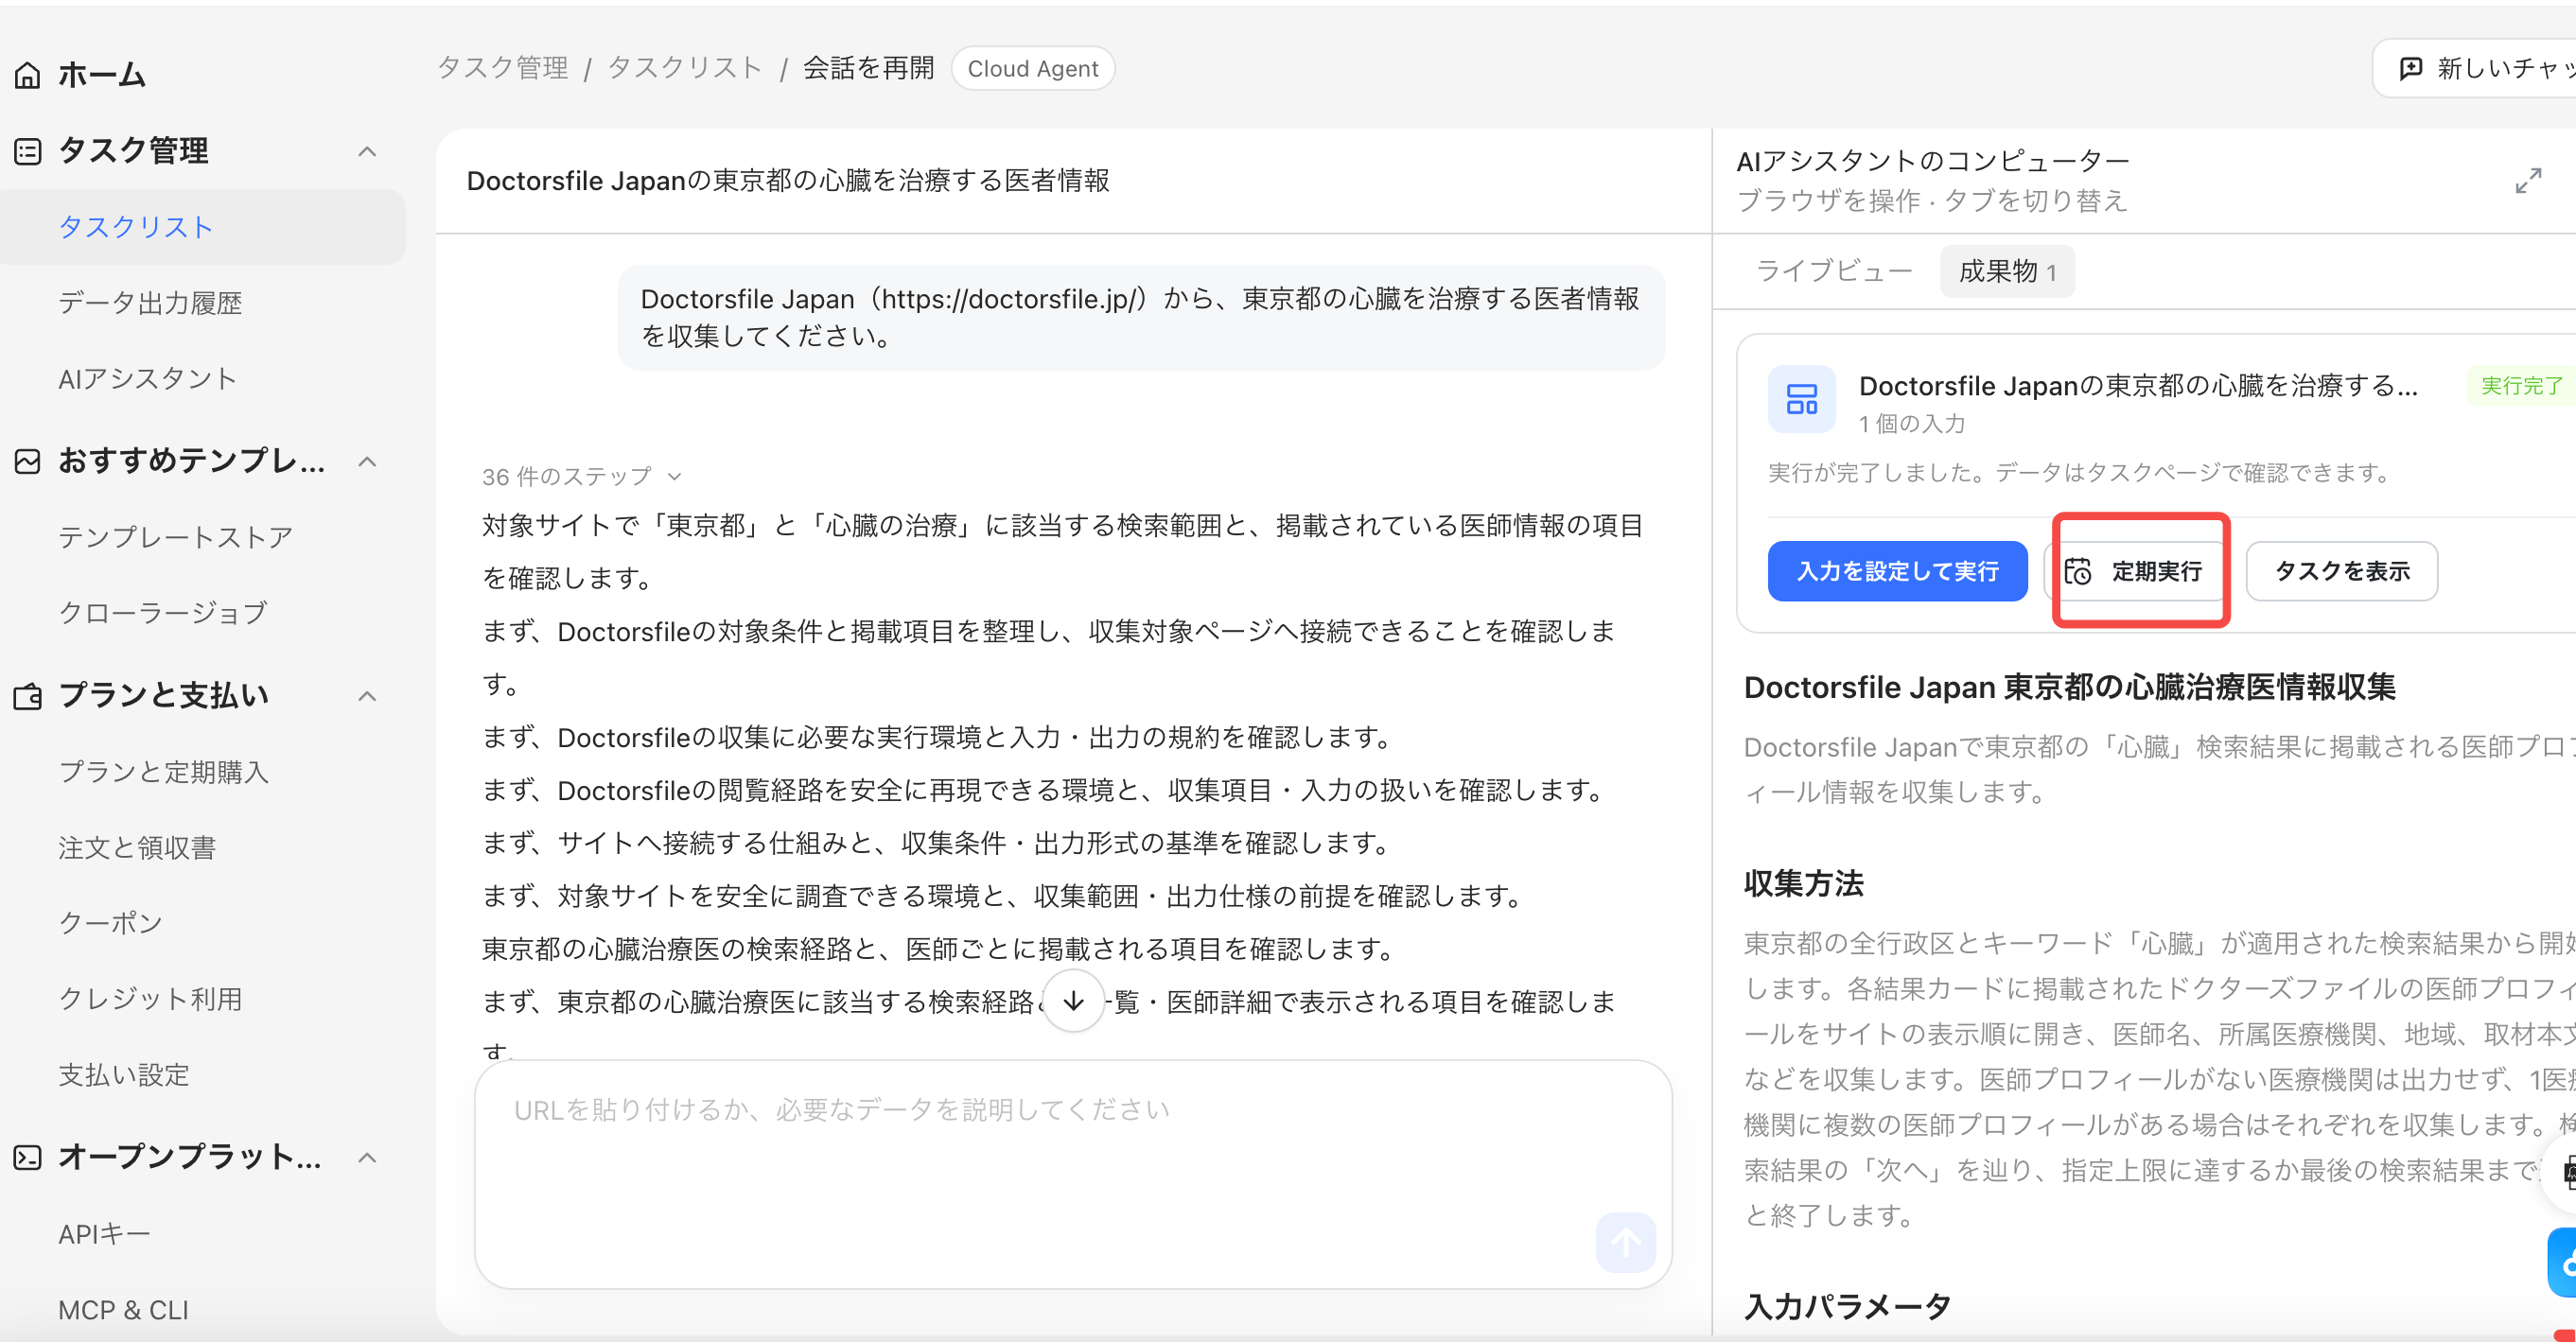The width and height of the screenshot is (2576, 1342).
Task: Click the Cloud Agent badge
Action: 1032,68
